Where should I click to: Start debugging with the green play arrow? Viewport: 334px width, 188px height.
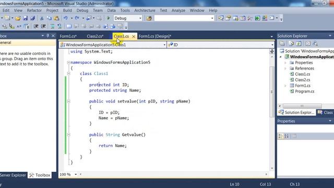(109, 18)
